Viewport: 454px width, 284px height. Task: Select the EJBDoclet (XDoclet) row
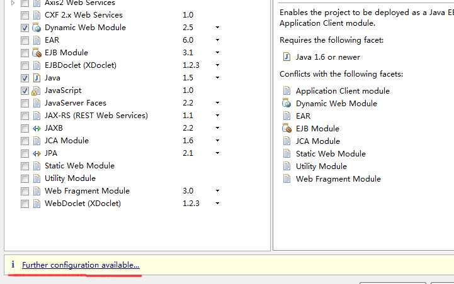(81, 65)
